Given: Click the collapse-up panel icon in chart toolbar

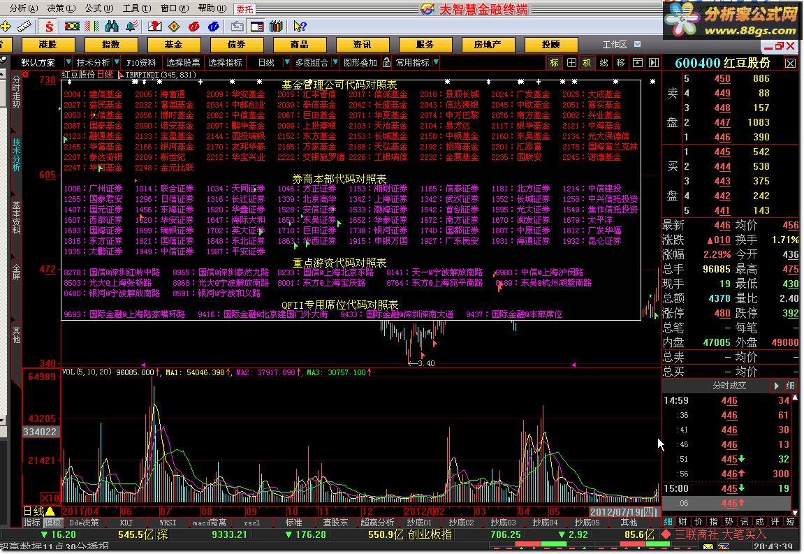Looking at the screenshot, I should [637, 63].
